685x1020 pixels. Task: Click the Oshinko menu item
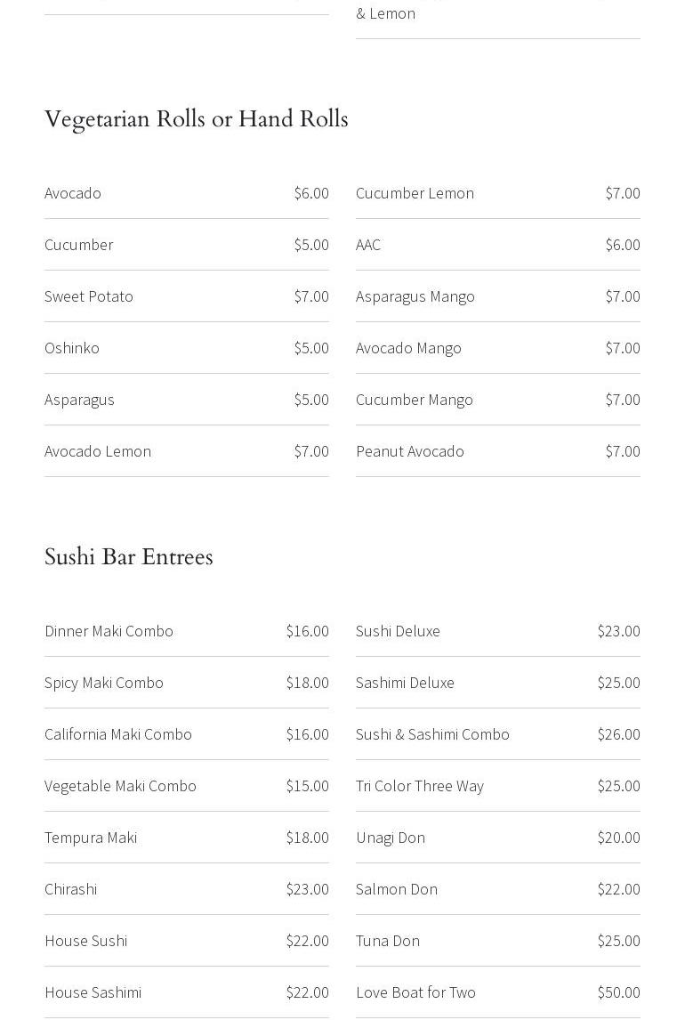[x=72, y=348]
